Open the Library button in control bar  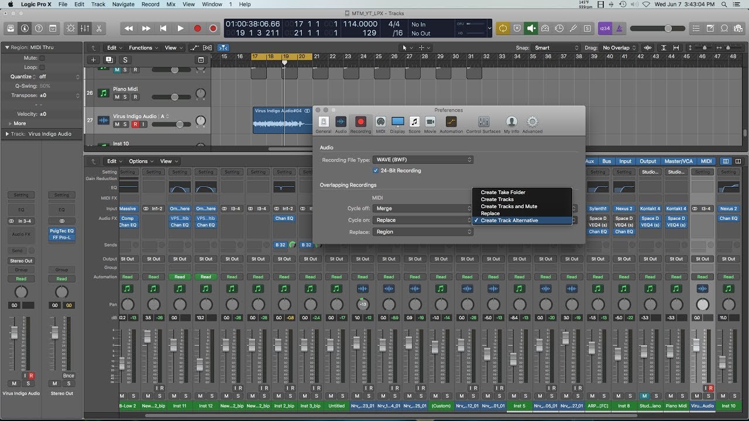(11, 28)
